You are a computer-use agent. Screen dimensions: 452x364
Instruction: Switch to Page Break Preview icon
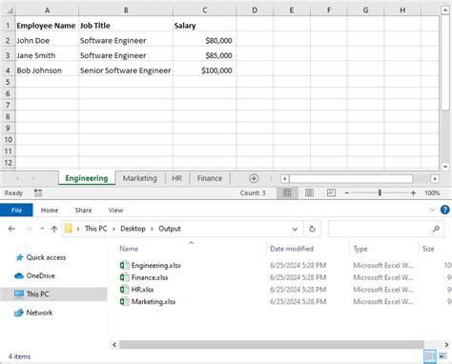pos(331,192)
